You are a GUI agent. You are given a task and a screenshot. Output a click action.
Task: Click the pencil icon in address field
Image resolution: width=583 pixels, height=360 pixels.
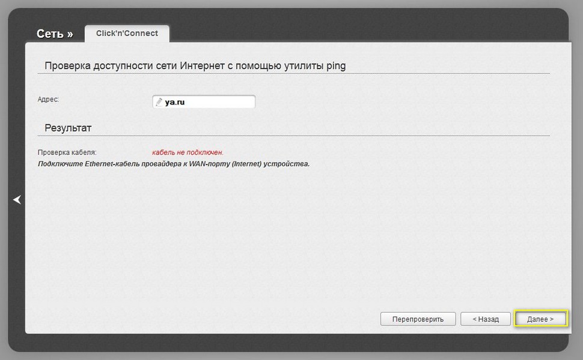[x=159, y=102]
